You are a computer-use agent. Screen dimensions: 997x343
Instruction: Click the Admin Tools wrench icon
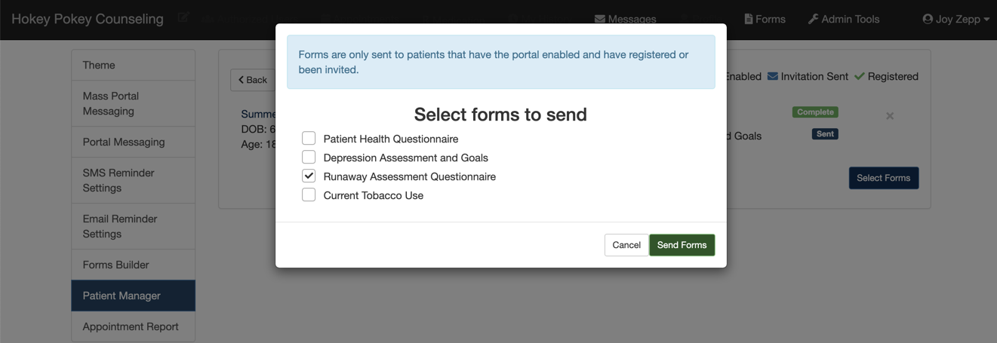click(x=813, y=19)
